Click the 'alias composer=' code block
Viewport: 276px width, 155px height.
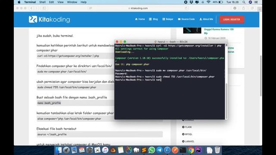(x=75, y=119)
